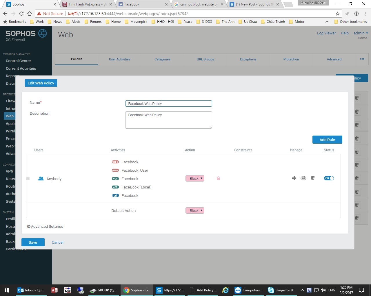
Task: Open Windows notification center icon
Action: 361,290
